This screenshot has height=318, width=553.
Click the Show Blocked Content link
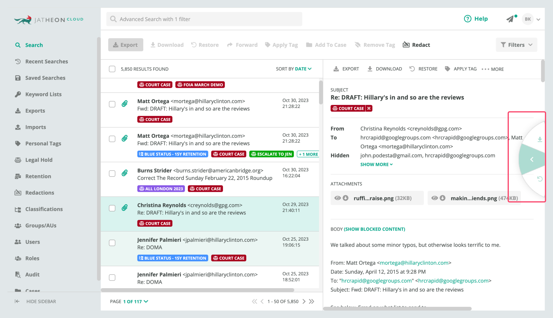click(374, 229)
